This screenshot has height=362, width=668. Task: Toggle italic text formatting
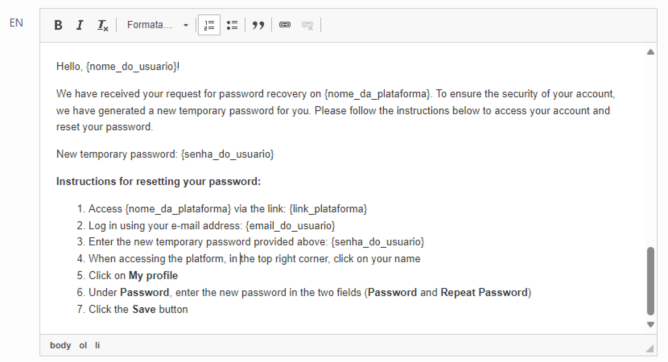80,25
